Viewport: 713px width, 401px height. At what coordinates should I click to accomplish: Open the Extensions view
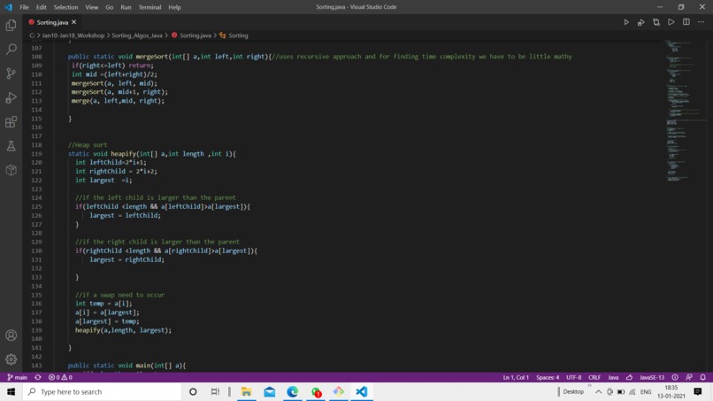coord(11,121)
